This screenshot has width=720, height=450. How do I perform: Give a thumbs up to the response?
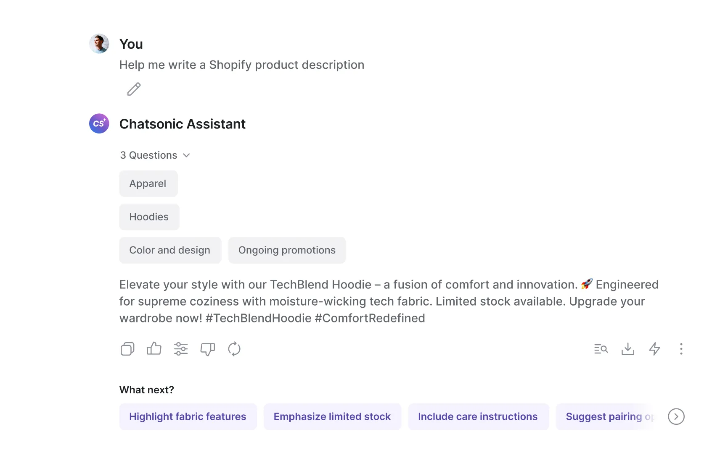pos(154,349)
